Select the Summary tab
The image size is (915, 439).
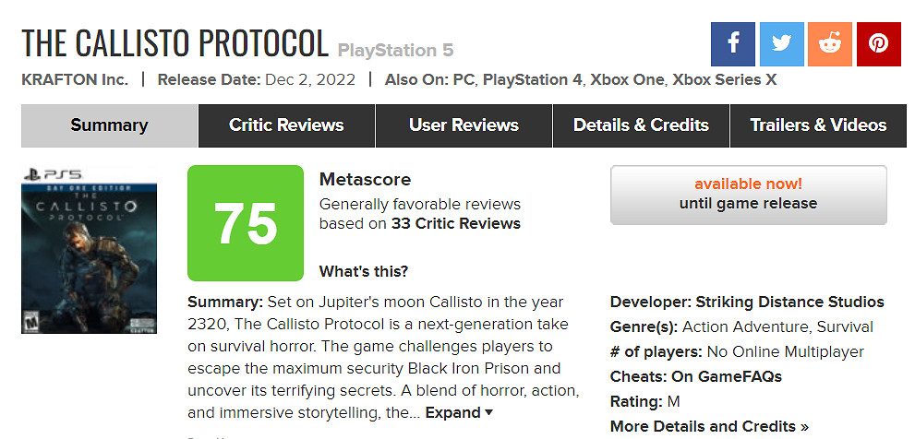109,125
